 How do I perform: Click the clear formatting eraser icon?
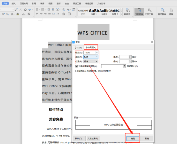point(25,10)
